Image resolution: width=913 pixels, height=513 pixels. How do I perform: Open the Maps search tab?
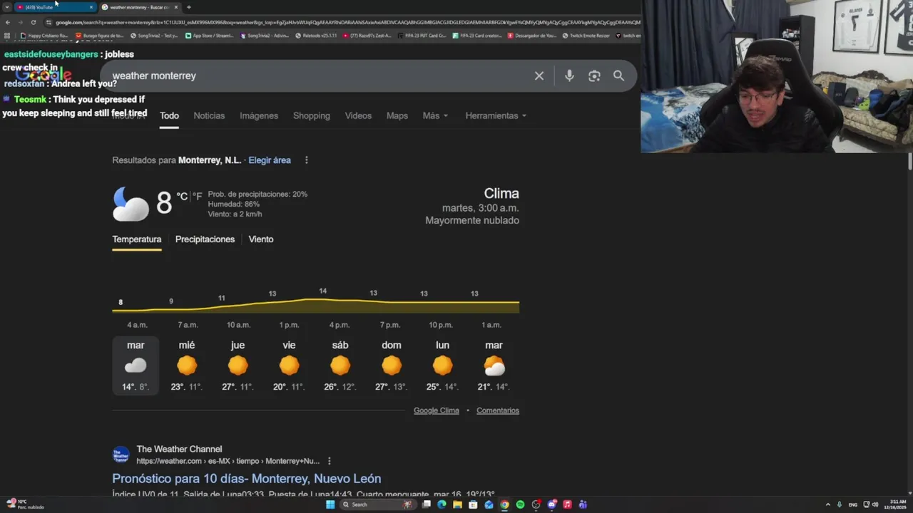click(x=397, y=115)
